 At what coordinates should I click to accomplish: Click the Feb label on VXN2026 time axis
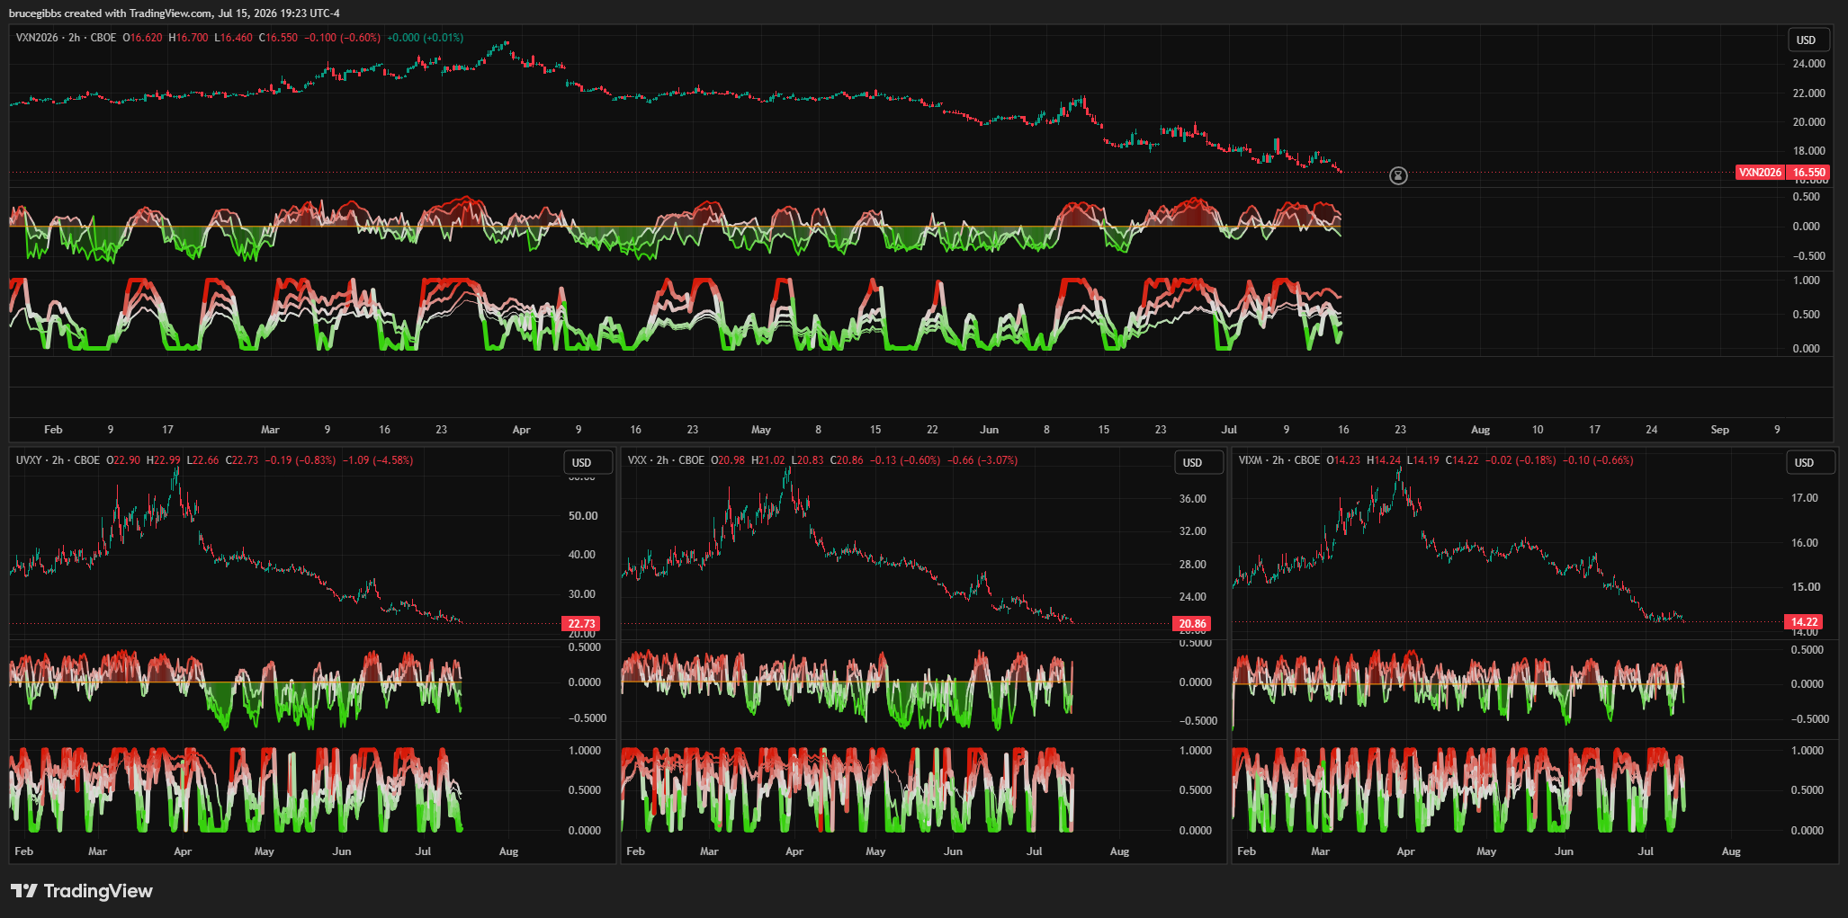(x=53, y=430)
